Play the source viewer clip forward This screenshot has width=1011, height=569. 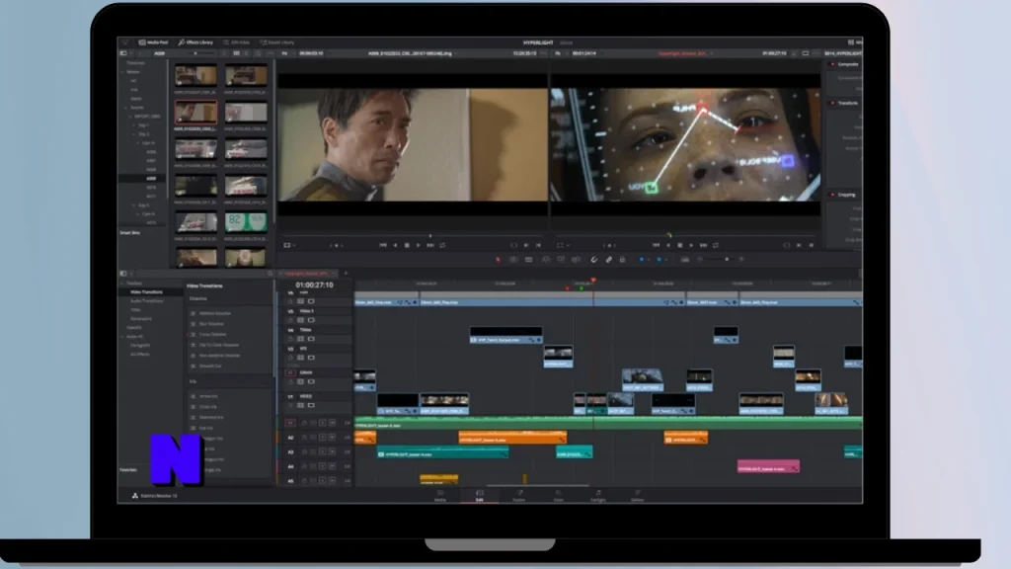(x=419, y=245)
